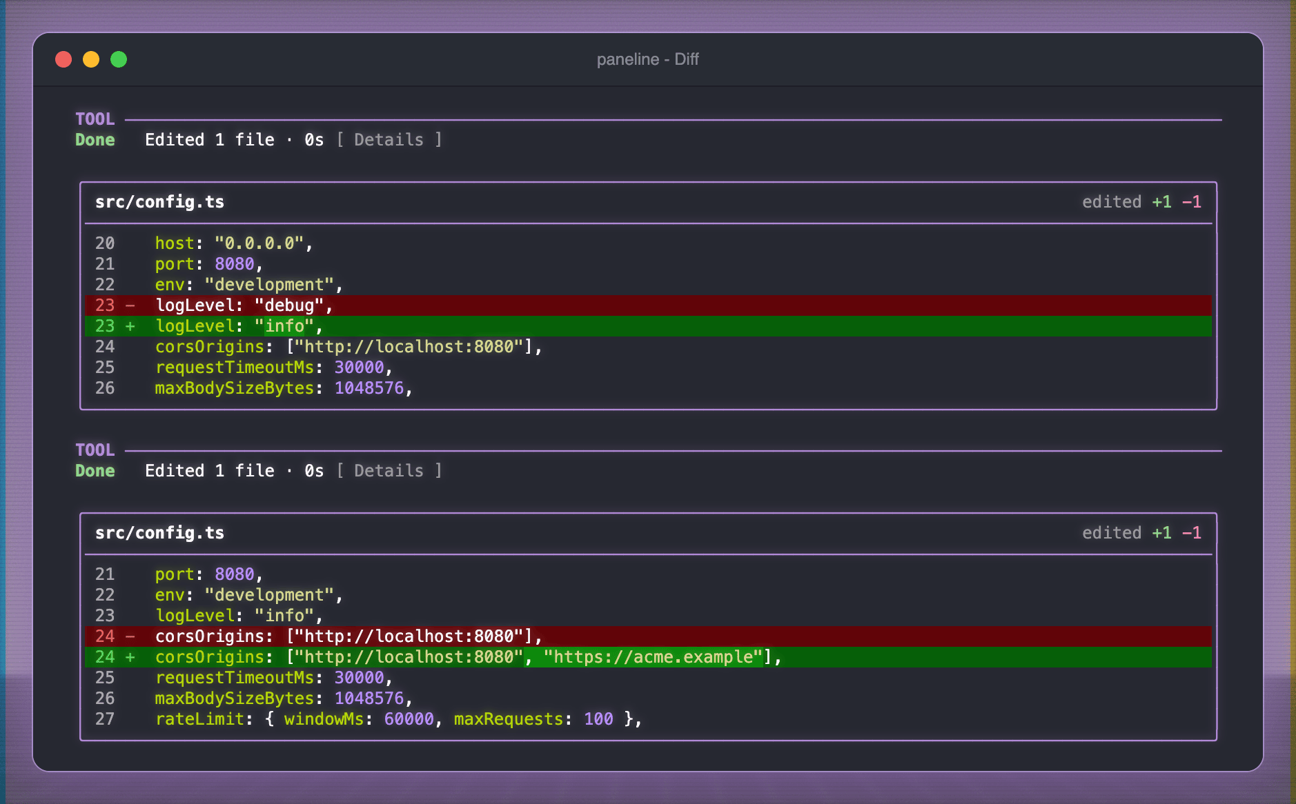Click the "Edited 1 file" summary above the corsOrigins diff

point(210,471)
